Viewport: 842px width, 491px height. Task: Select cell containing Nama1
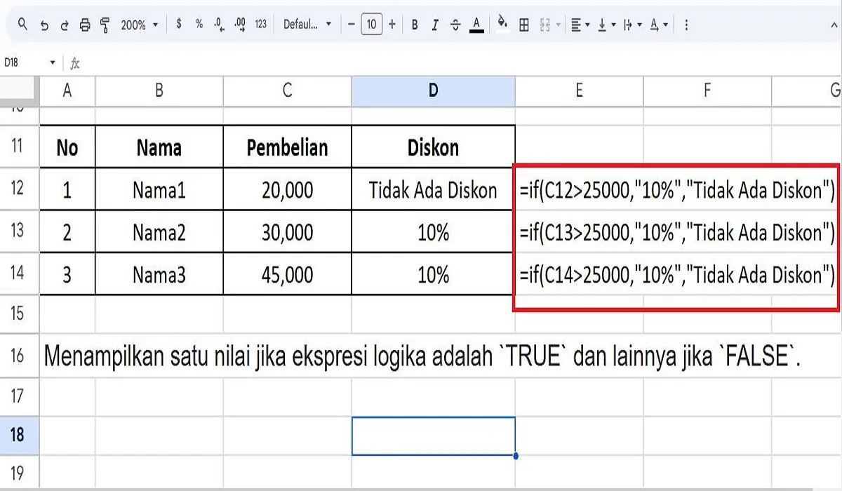pos(159,189)
